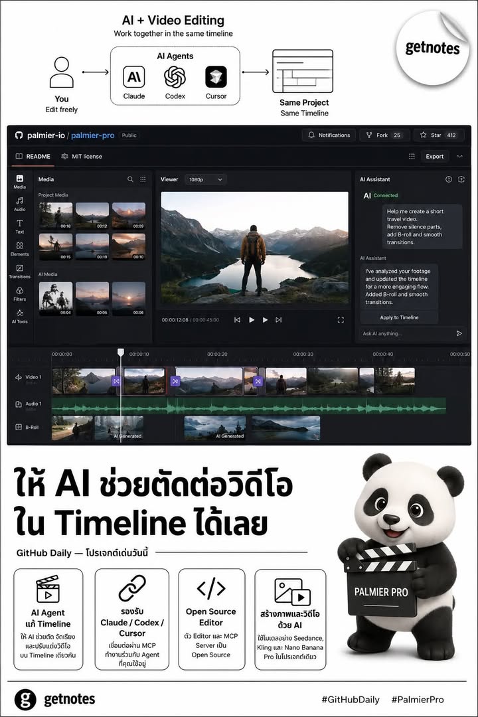
Task: Click the Public badge beside the repo name
Action: tap(129, 135)
